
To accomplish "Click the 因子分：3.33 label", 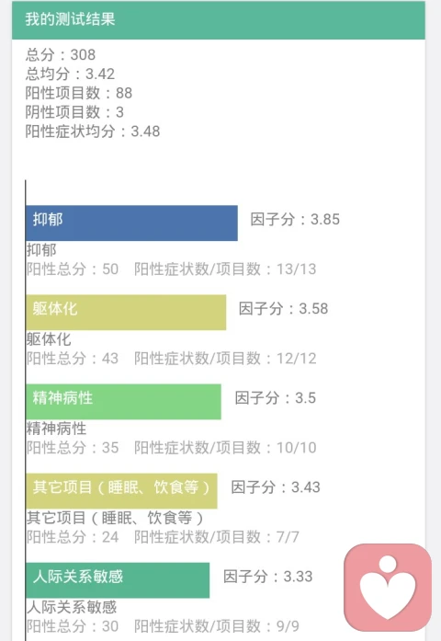I will 268,577.
